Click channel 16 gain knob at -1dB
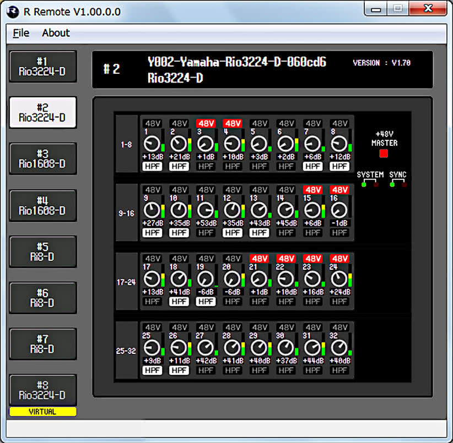Image resolution: width=453 pixels, height=443 pixels. click(x=339, y=210)
